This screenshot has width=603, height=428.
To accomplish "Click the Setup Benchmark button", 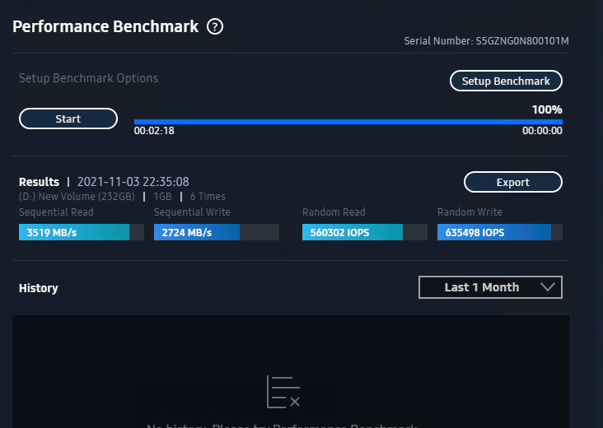I will [506, 81].
